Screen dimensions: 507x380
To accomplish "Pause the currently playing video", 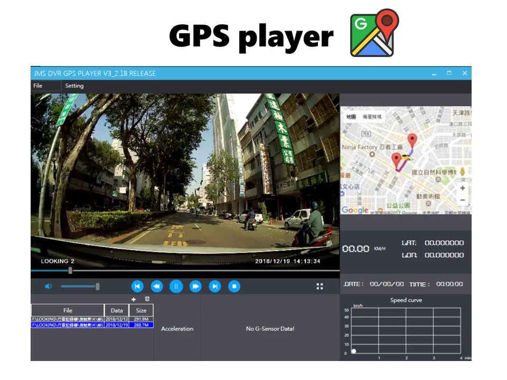I will click(176, 286).
